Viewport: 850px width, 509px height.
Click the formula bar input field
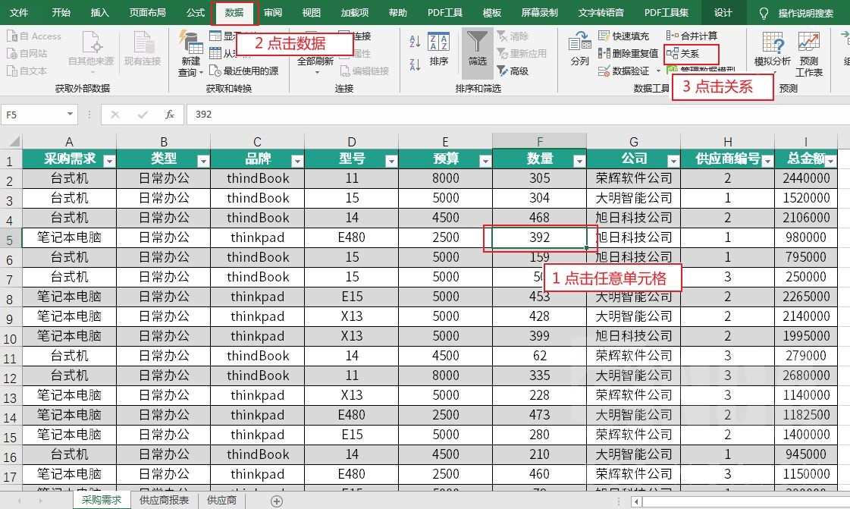click(516, 115)
